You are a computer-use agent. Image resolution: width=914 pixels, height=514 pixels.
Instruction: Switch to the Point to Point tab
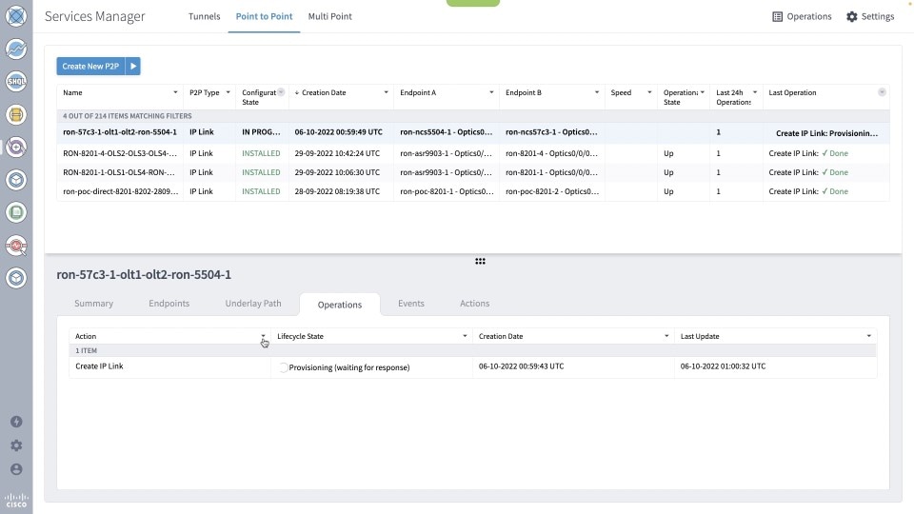264,16
